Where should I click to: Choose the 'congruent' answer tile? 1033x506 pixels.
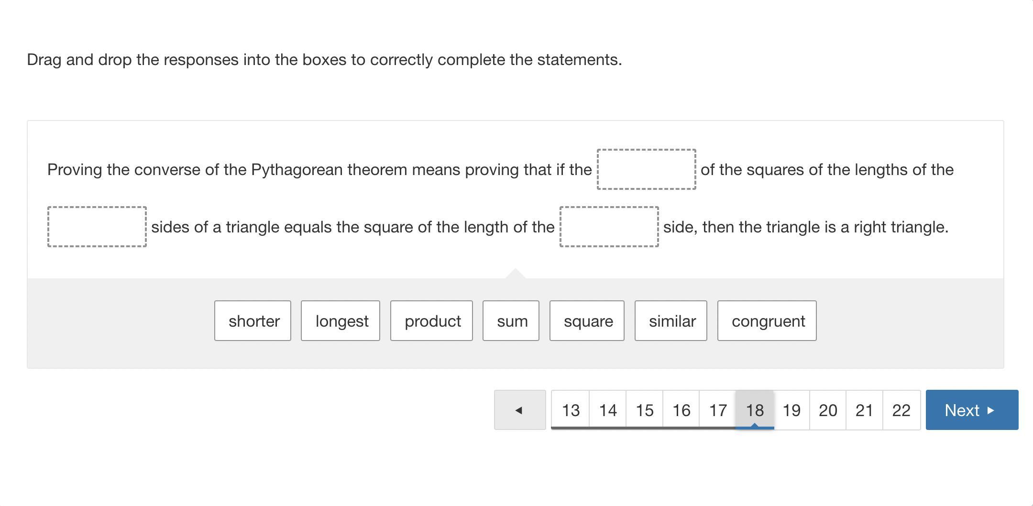point(767,321)
